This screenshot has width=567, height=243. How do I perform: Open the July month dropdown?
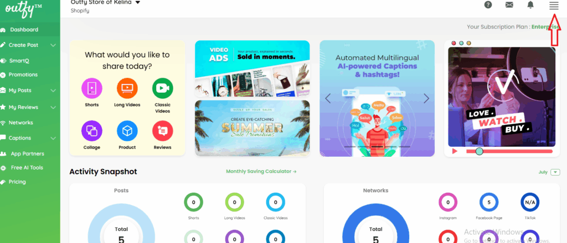555,172
